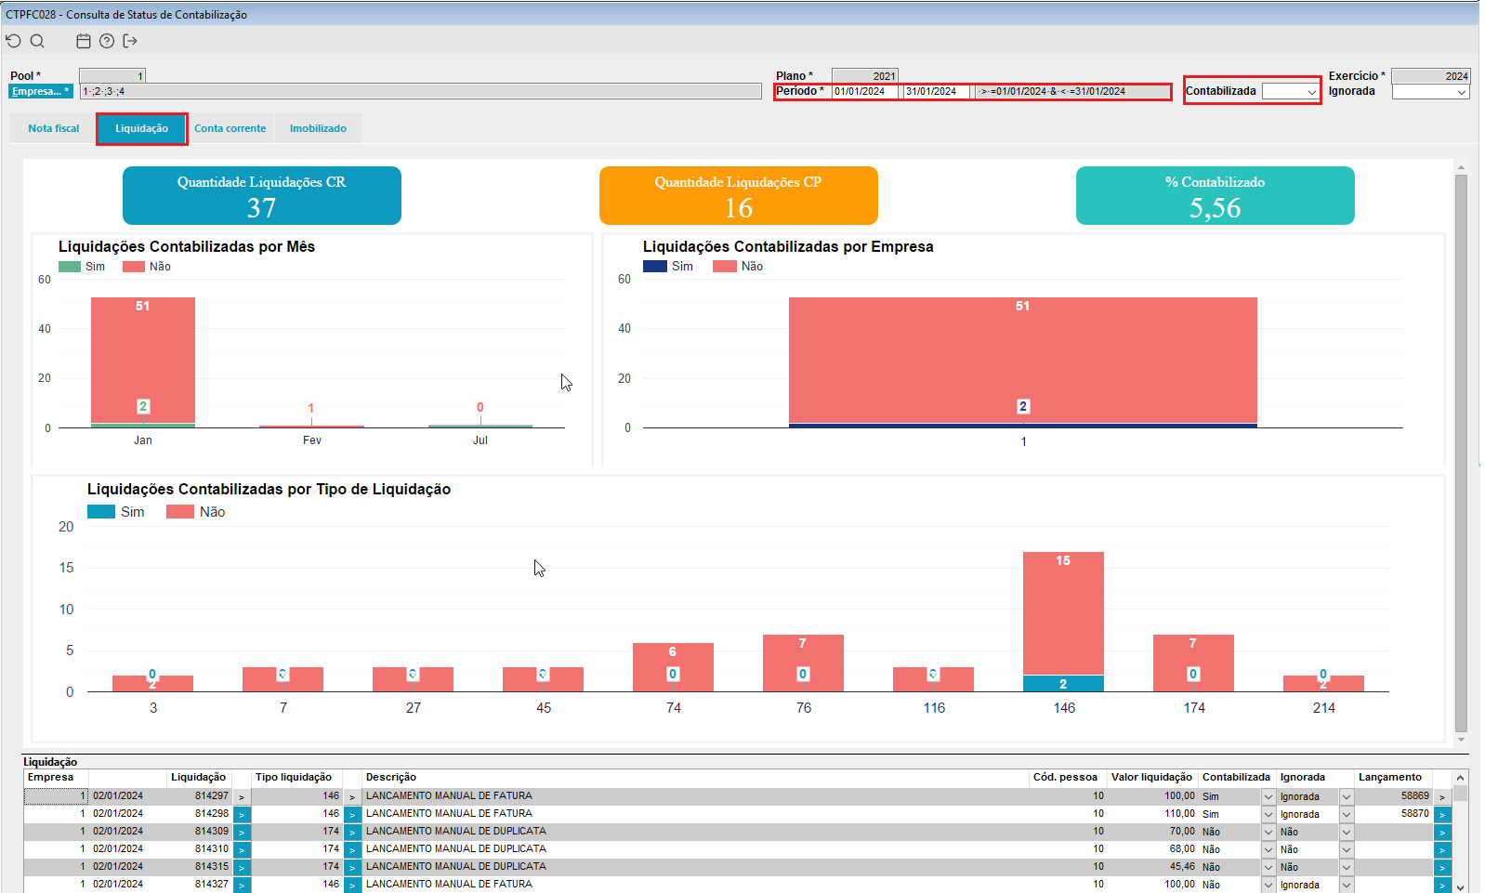This screenshot has height=893, width=1485.
Task: Switch to the Nota fiscal tab
Action: coord(53,128)
